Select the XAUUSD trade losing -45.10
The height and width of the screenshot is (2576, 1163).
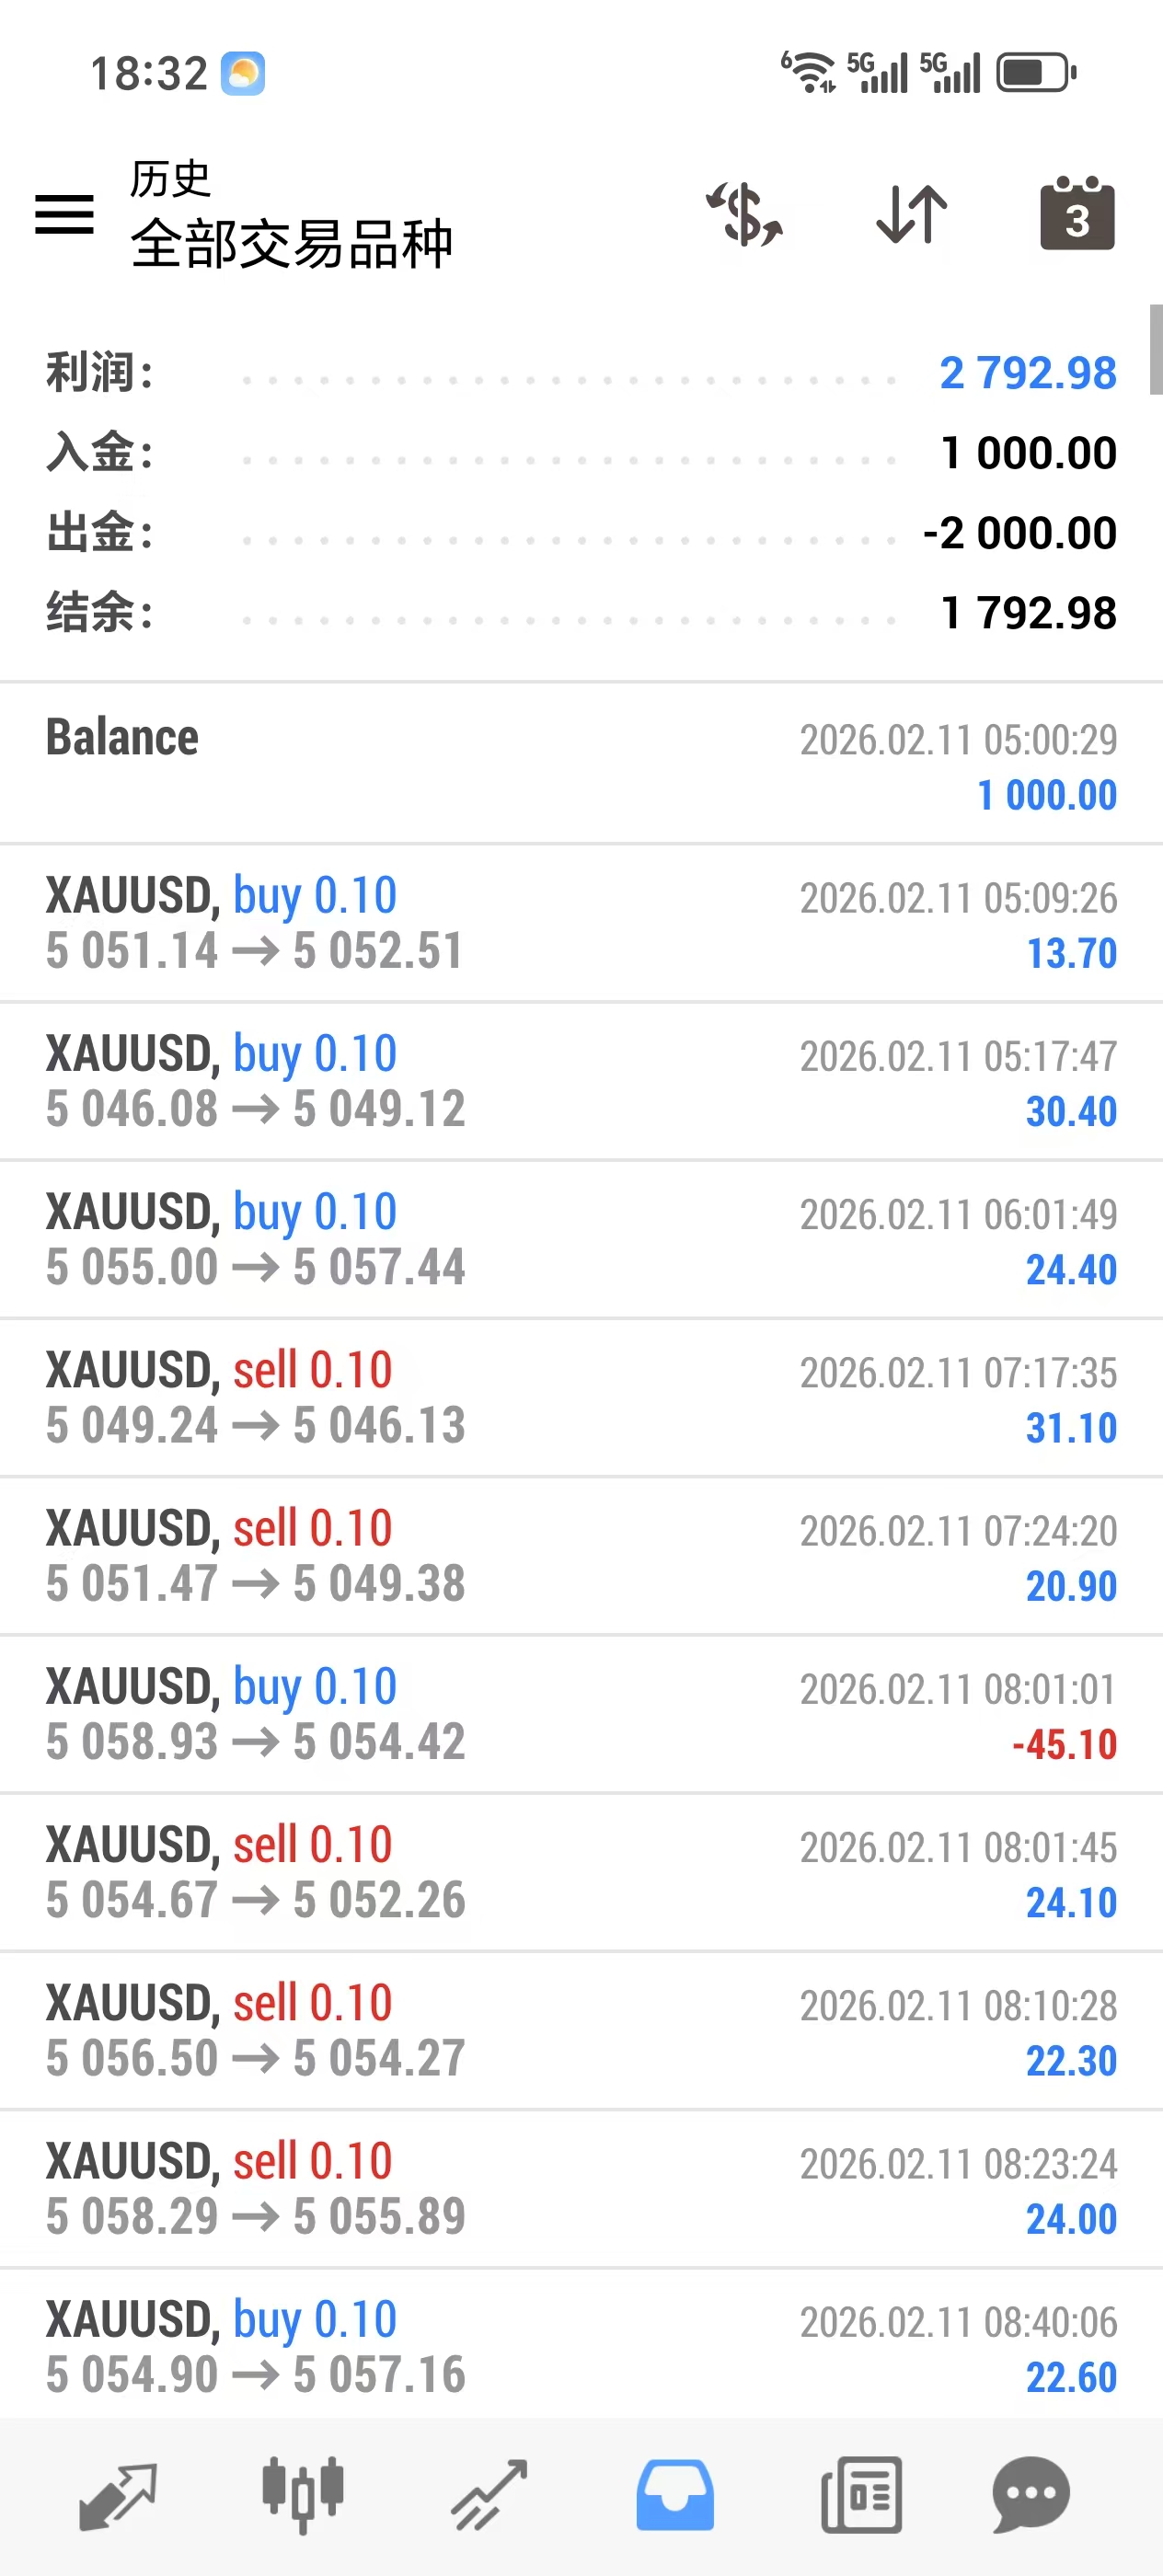(x=581, y=1714)
